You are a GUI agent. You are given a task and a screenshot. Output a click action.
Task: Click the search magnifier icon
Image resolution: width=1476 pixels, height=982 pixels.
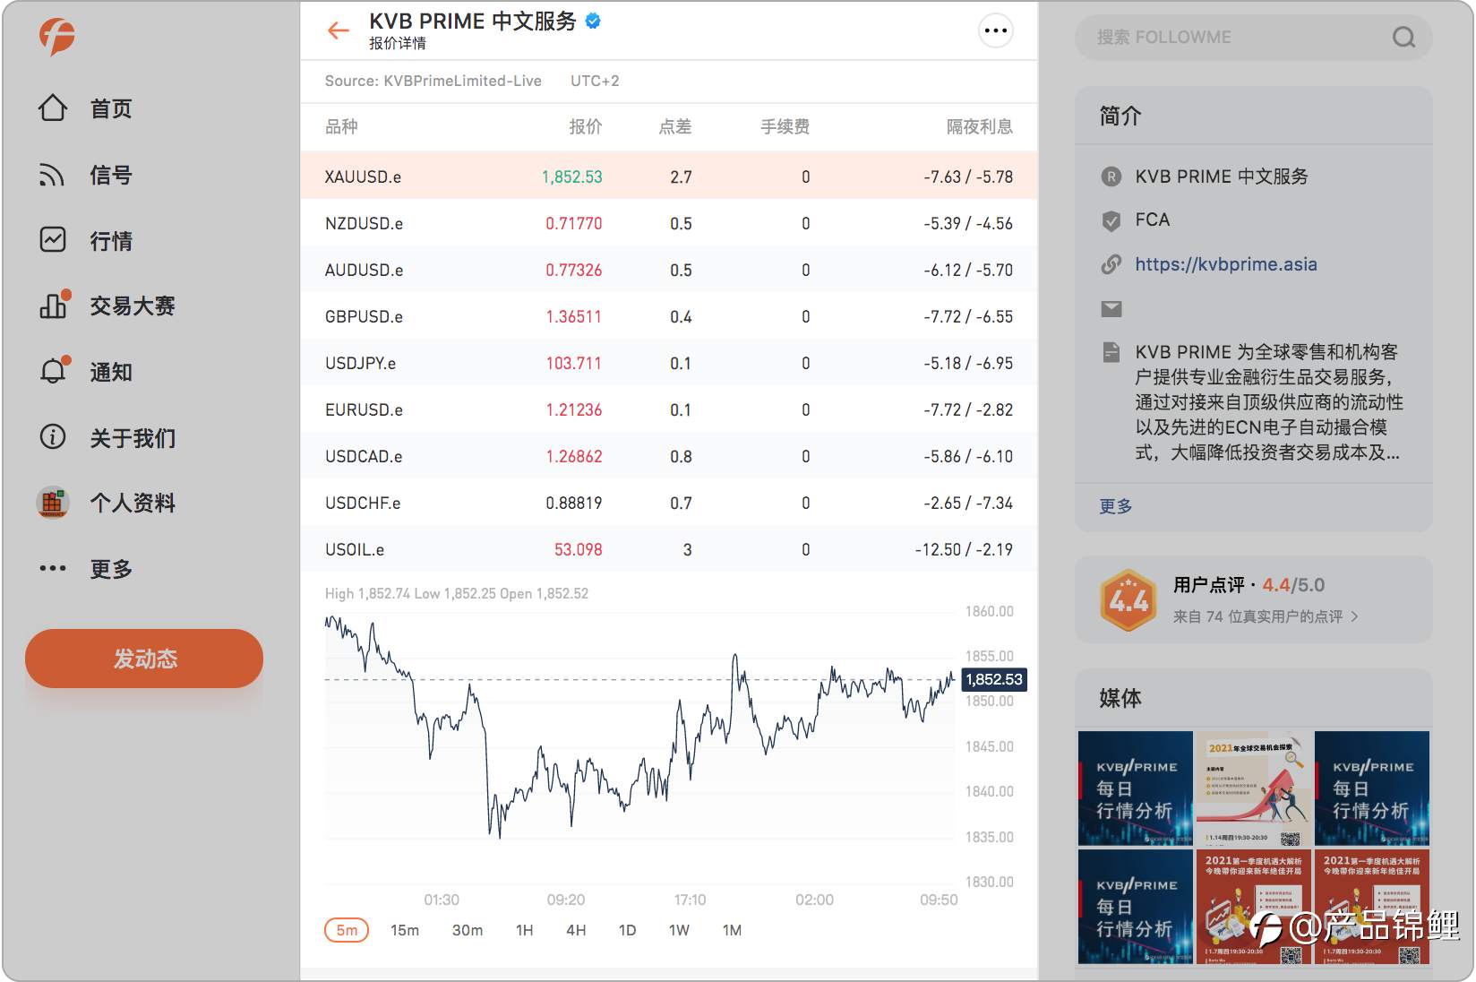(1403, 37)
